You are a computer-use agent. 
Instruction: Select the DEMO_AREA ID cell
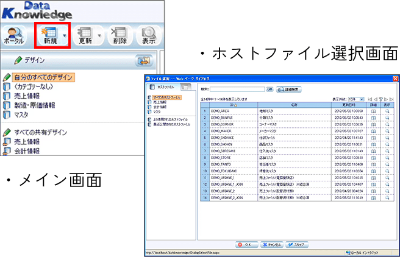click(234, 111)
